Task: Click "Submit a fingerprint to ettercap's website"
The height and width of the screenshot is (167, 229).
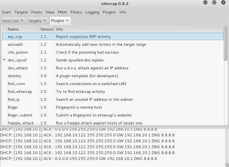Action: (x=94, y=115)
